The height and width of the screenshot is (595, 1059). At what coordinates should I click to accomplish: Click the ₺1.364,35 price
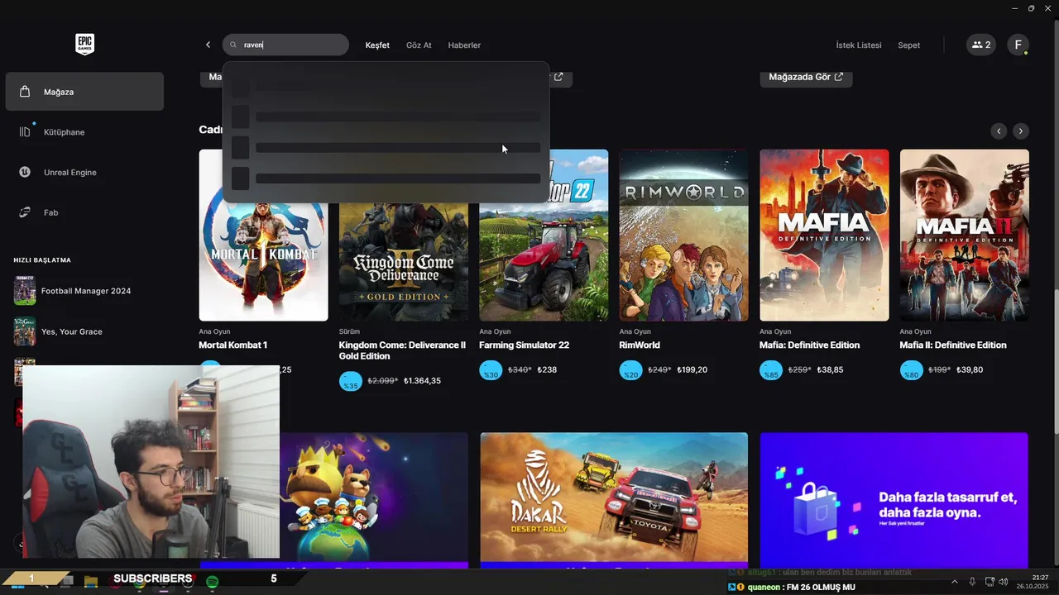coord(422,381)
